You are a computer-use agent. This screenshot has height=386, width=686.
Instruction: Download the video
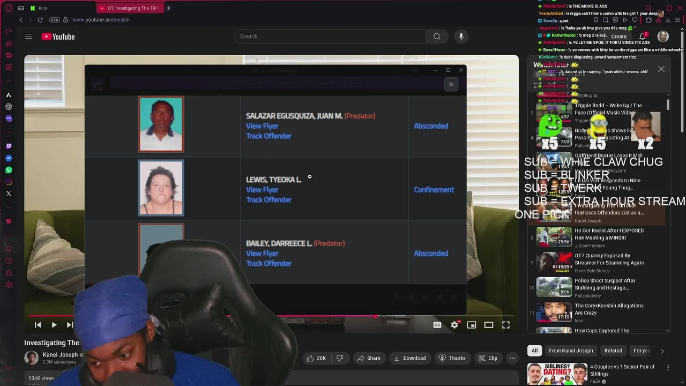pos(409,358)
